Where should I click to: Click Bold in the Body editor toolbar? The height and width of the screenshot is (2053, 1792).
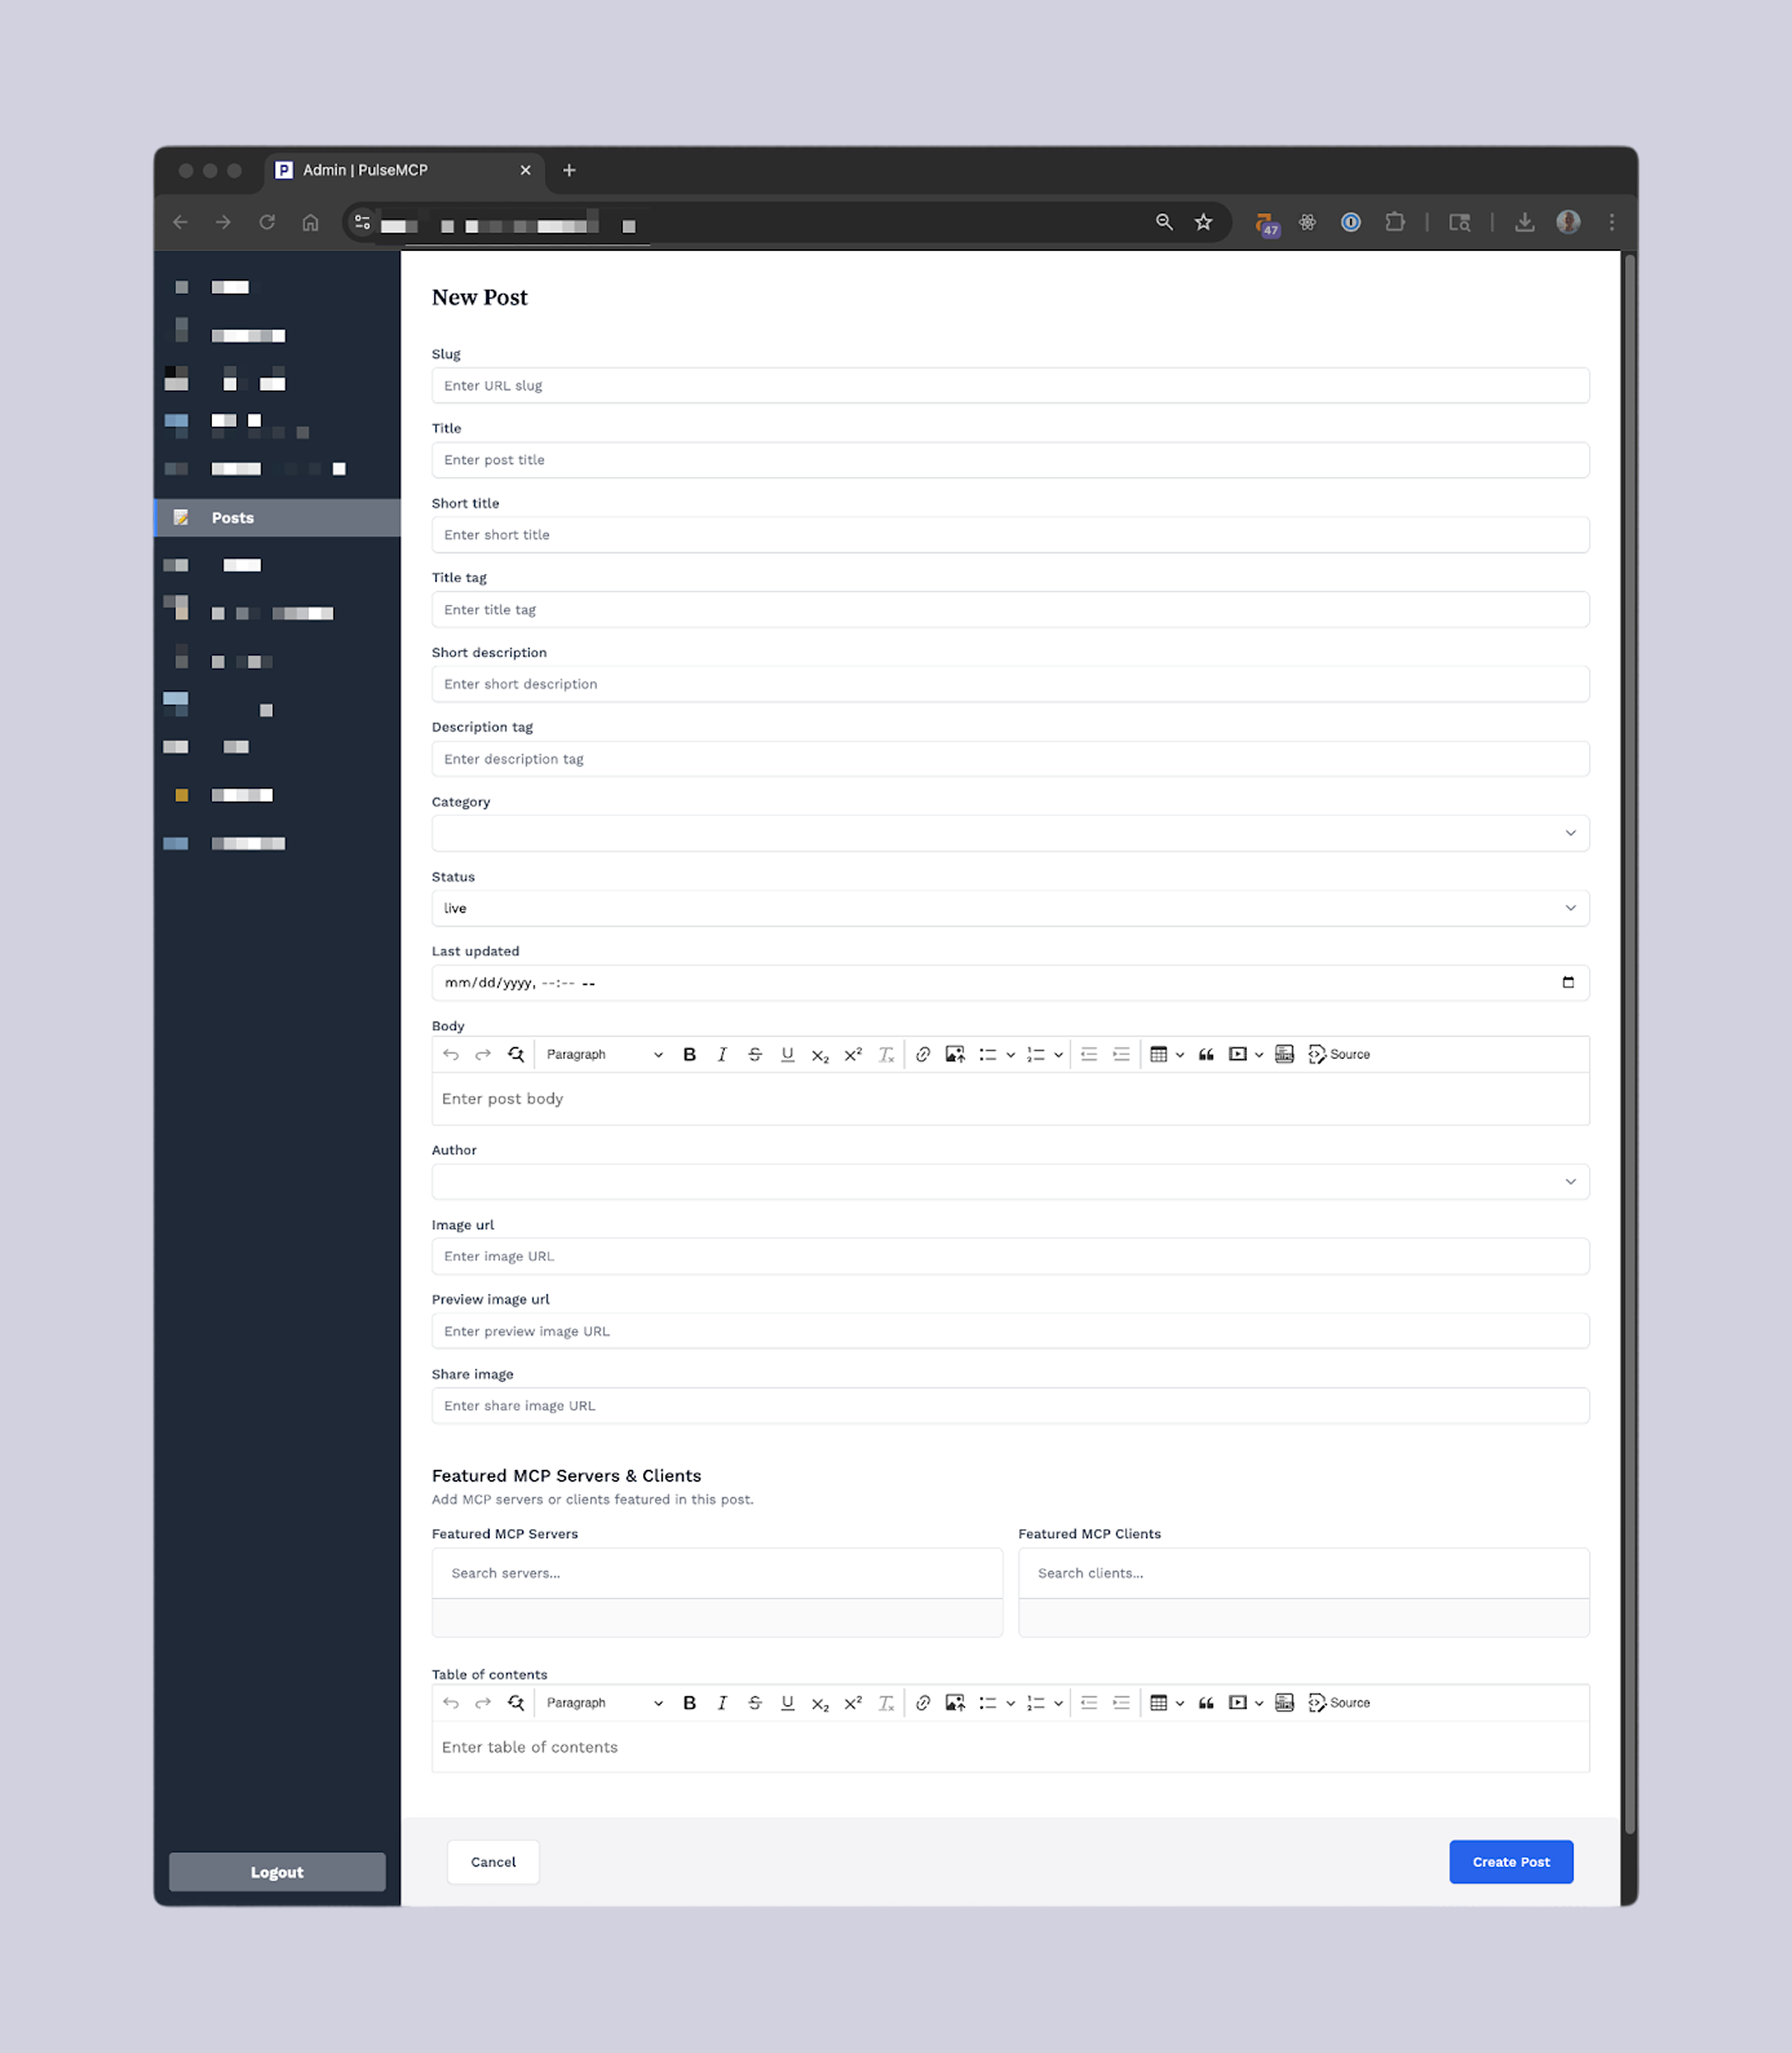point(689,1055)
